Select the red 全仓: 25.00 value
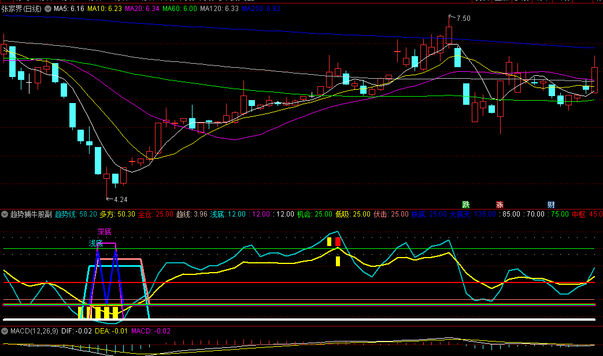The image size is (603, 356). pos(156,214)
